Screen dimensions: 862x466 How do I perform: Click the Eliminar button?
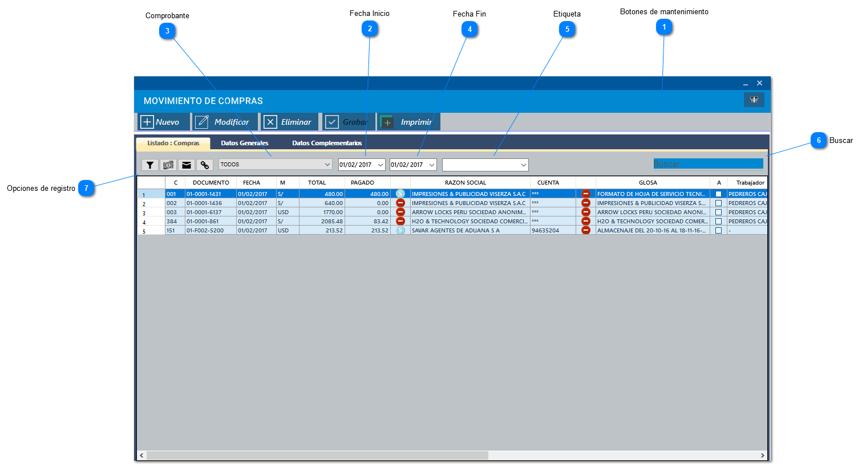click(289, 122)
